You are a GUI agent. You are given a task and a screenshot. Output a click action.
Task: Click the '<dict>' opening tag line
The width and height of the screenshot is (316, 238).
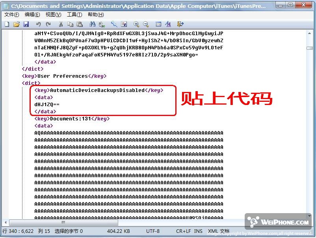click(31, 83)
